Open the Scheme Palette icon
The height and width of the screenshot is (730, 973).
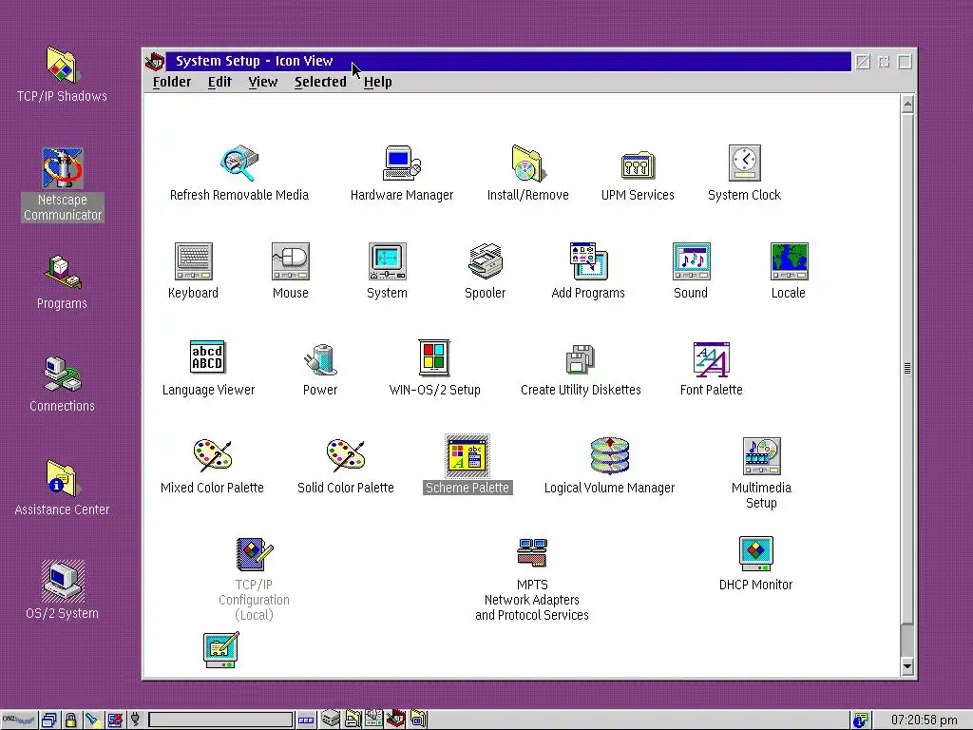pyautogui.click(x=467, y=456)
